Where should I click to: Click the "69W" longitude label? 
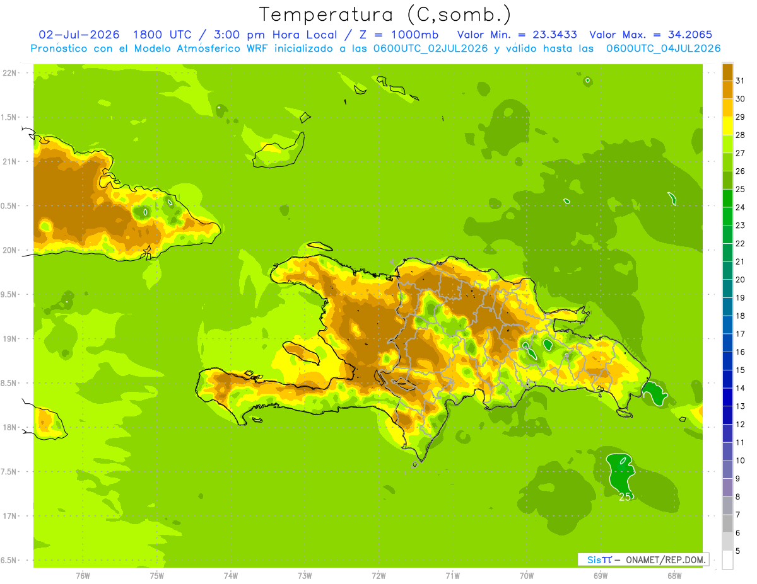601,576
